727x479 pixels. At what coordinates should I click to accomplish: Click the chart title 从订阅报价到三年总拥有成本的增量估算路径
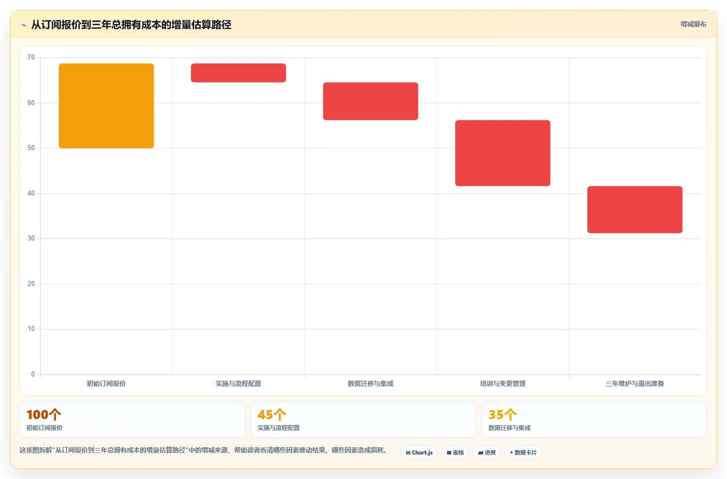[131, 24]
